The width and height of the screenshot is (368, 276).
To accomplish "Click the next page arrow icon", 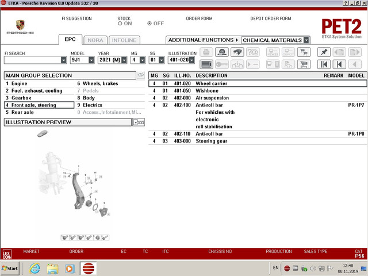I will click(x=355, y=52).
